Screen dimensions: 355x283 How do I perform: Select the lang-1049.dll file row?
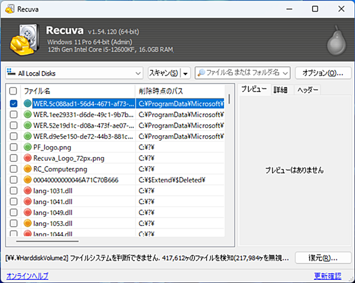pos(116,212)
